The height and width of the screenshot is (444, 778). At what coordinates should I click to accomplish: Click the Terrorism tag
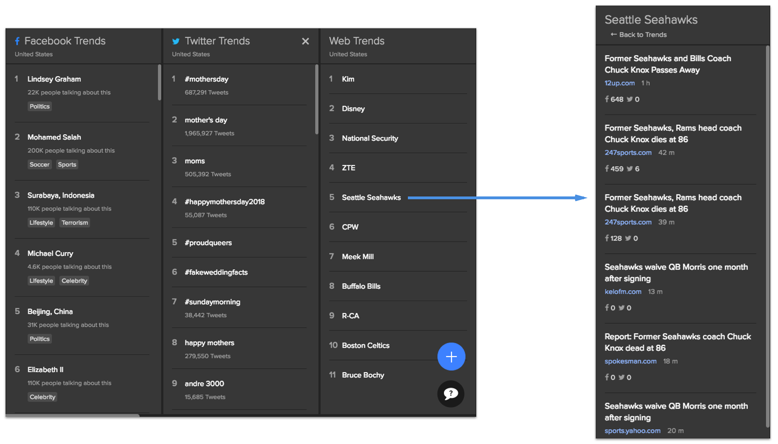(x=75, y=223)
